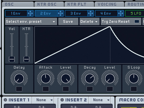
Task: Open the INSERT 1 effect type dropdown
Action: 43,100
